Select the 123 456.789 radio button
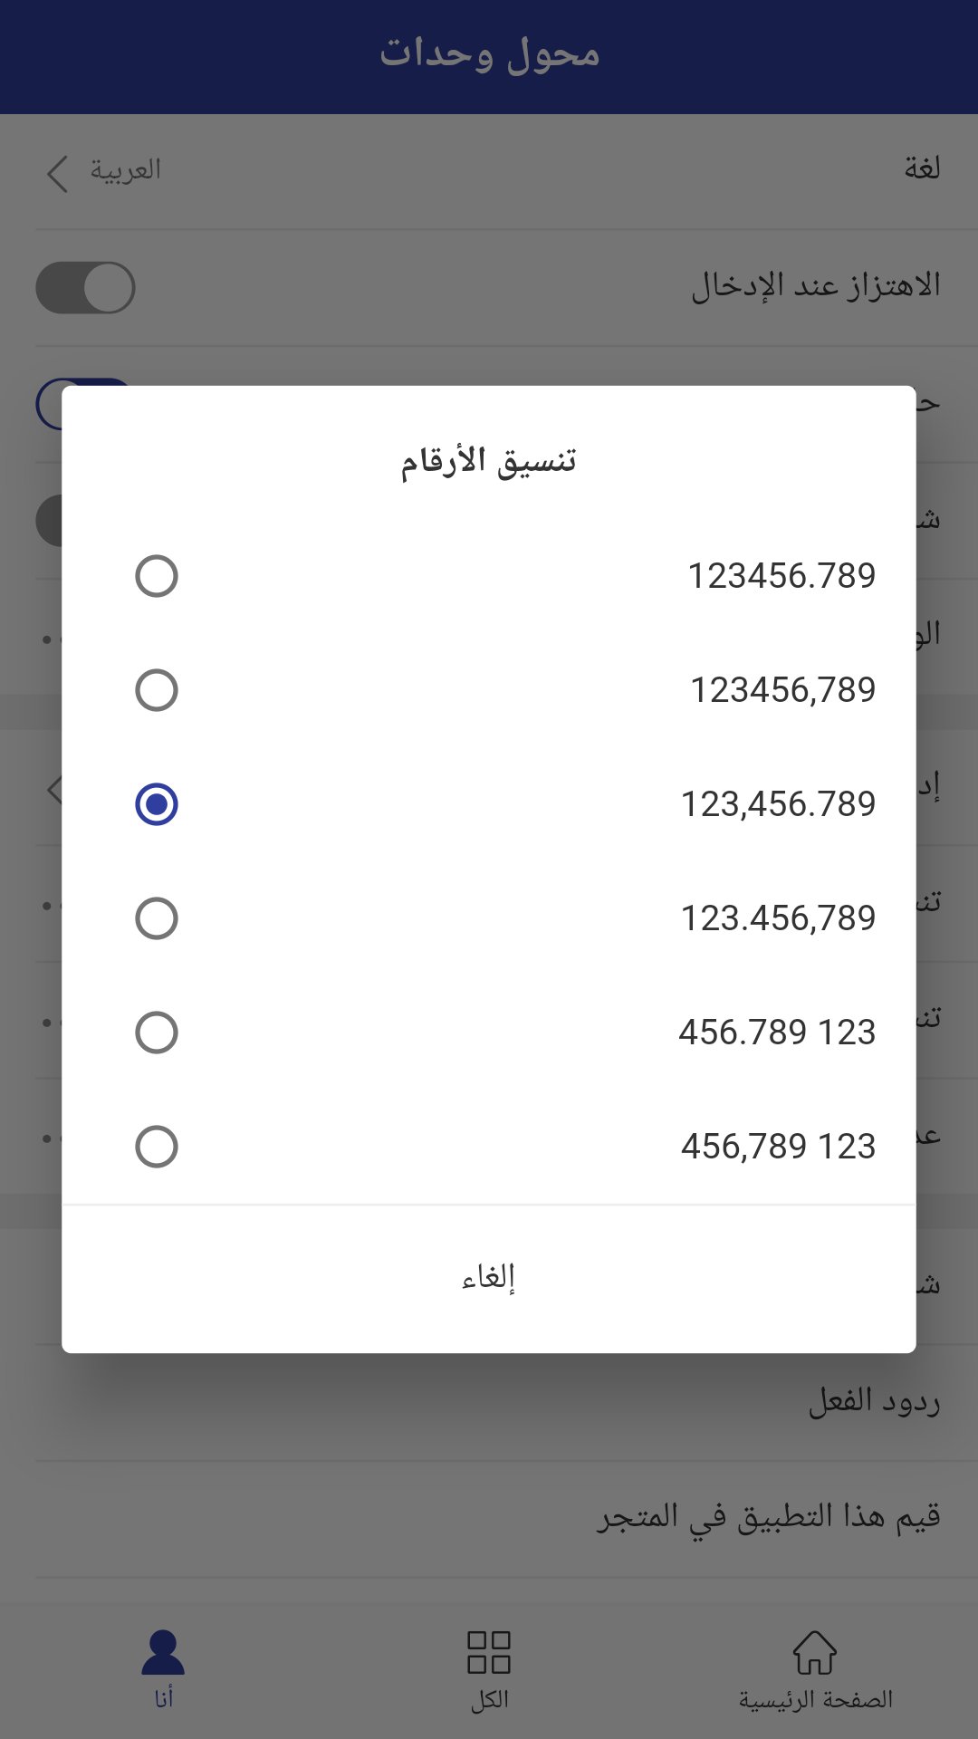Image resolution: width=978 pixels, height=1739 pixels. click(157, 1033)
